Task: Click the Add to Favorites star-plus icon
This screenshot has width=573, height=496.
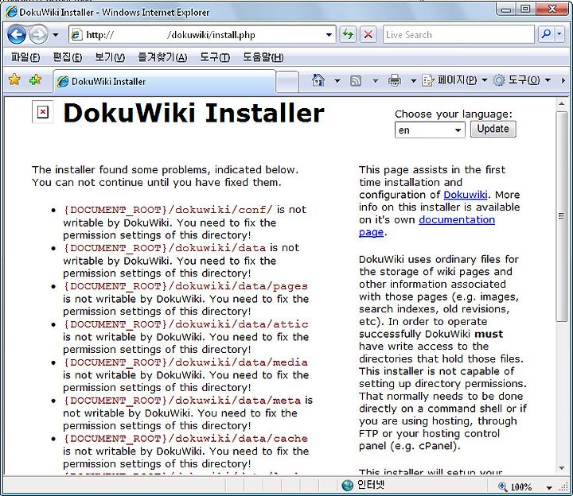Action: coord(36,79)
